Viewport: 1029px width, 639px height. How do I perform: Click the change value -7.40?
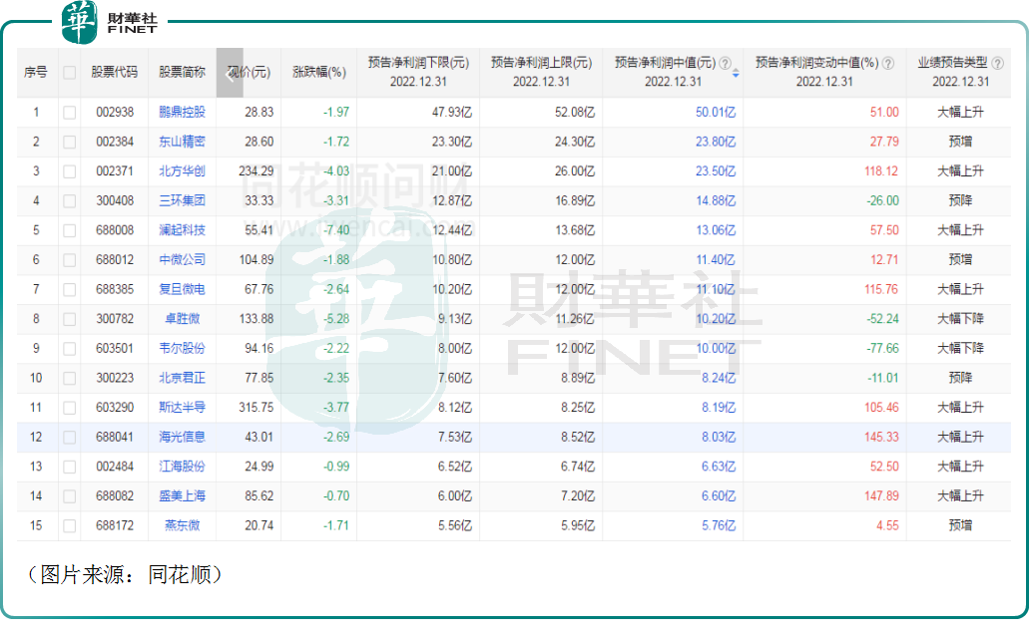tap(336, 230)
